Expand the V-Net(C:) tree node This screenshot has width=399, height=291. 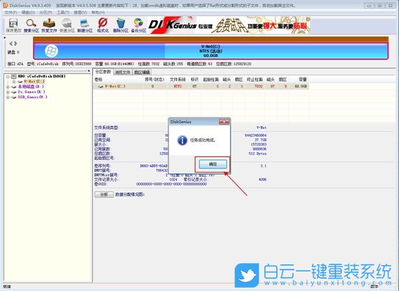point(14,82)
